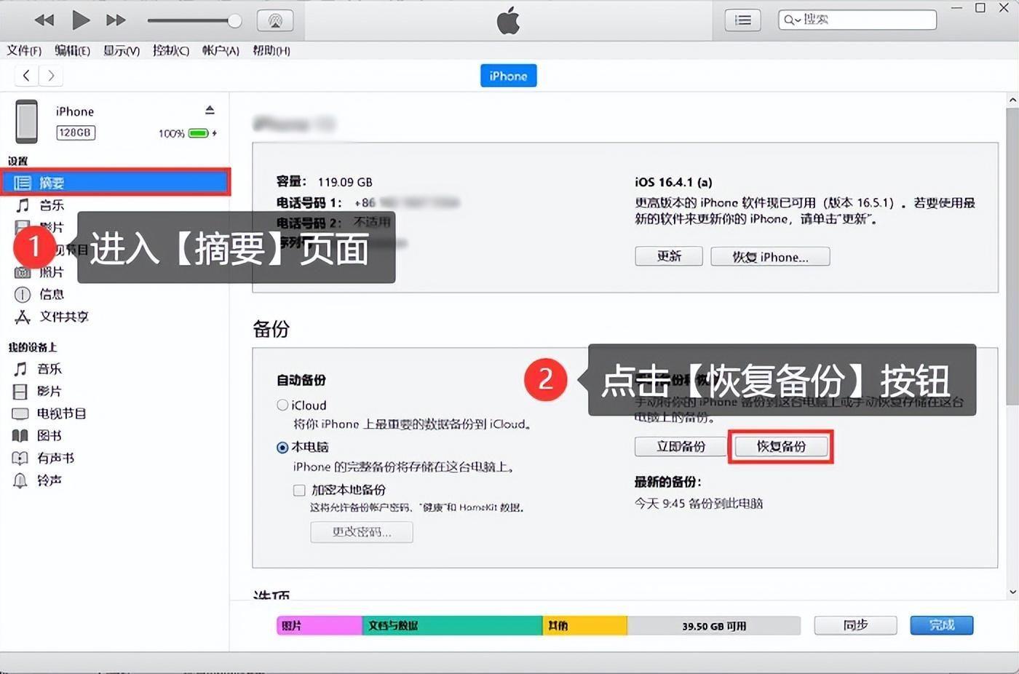Click the 照片 camera icon
Viewport: 1019px width, 674px height.
(23, 272)
